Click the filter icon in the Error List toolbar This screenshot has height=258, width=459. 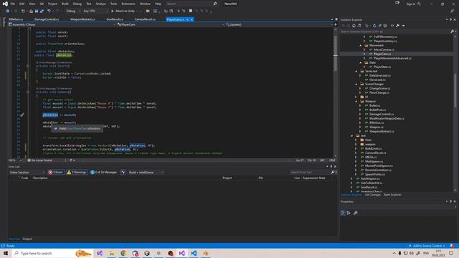[x=123, y=172]
